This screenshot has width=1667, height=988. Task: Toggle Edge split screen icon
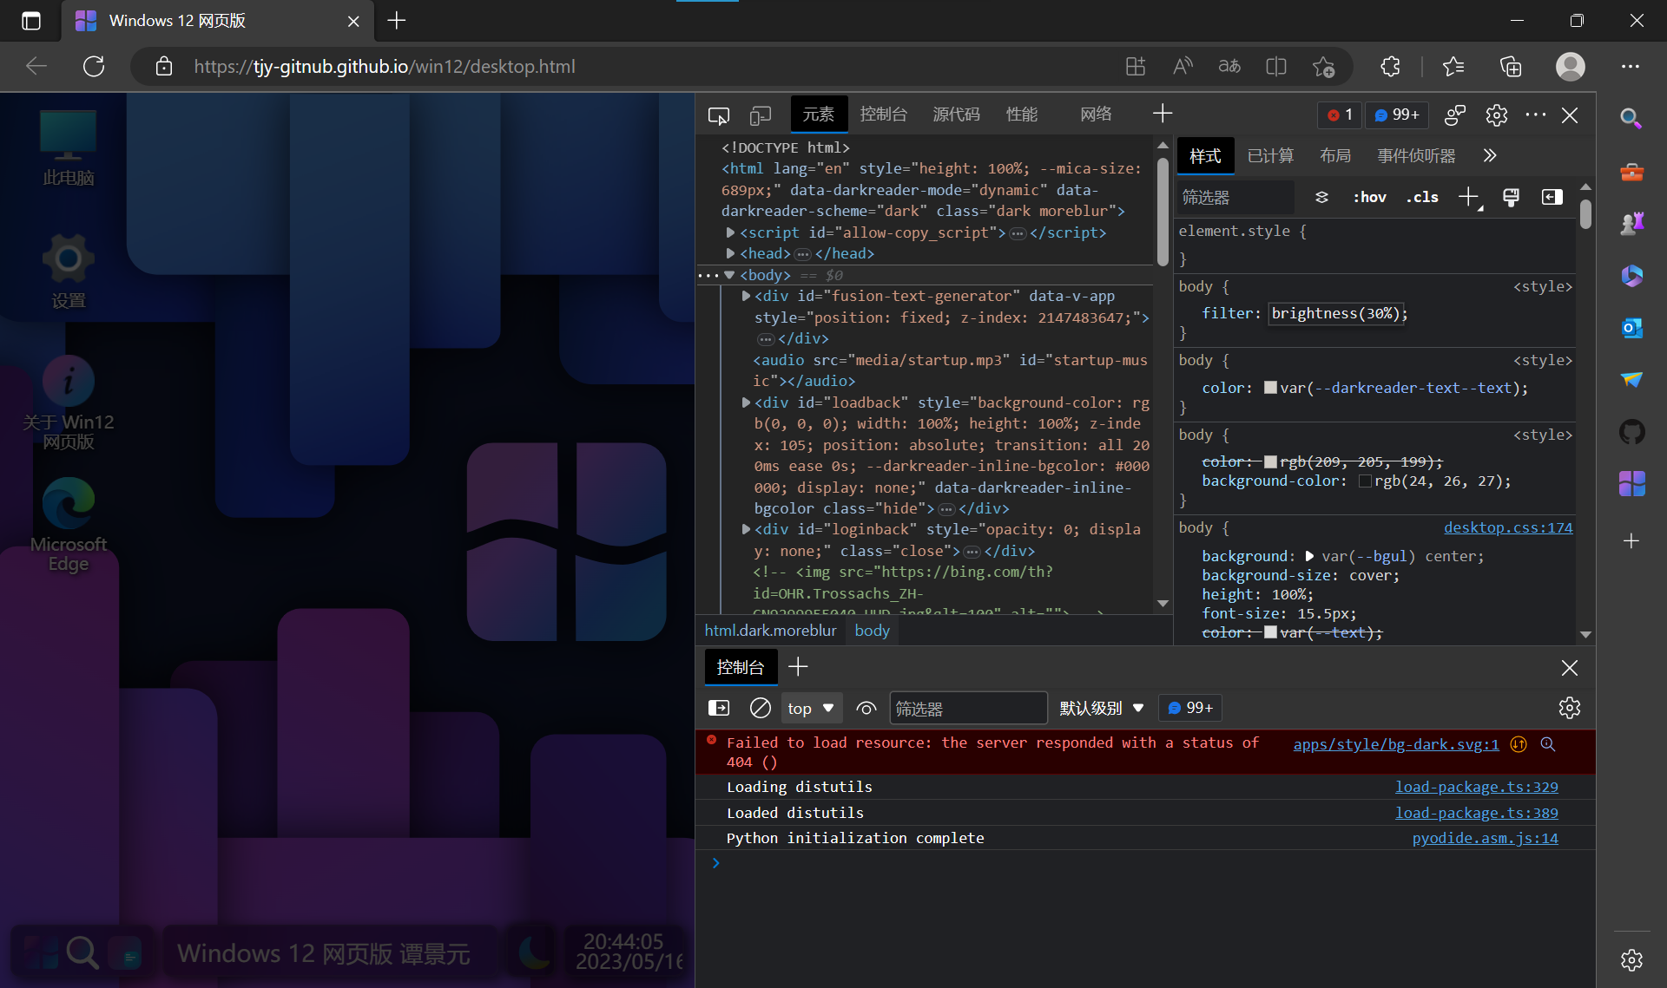[1275, 67]
